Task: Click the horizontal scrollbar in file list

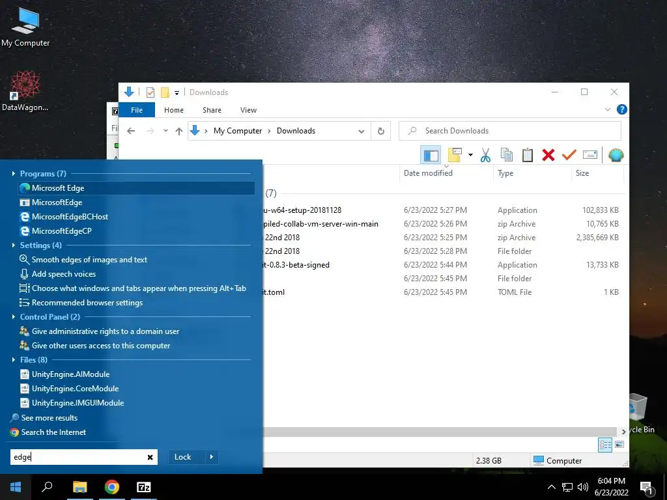Action: point(440,432)
